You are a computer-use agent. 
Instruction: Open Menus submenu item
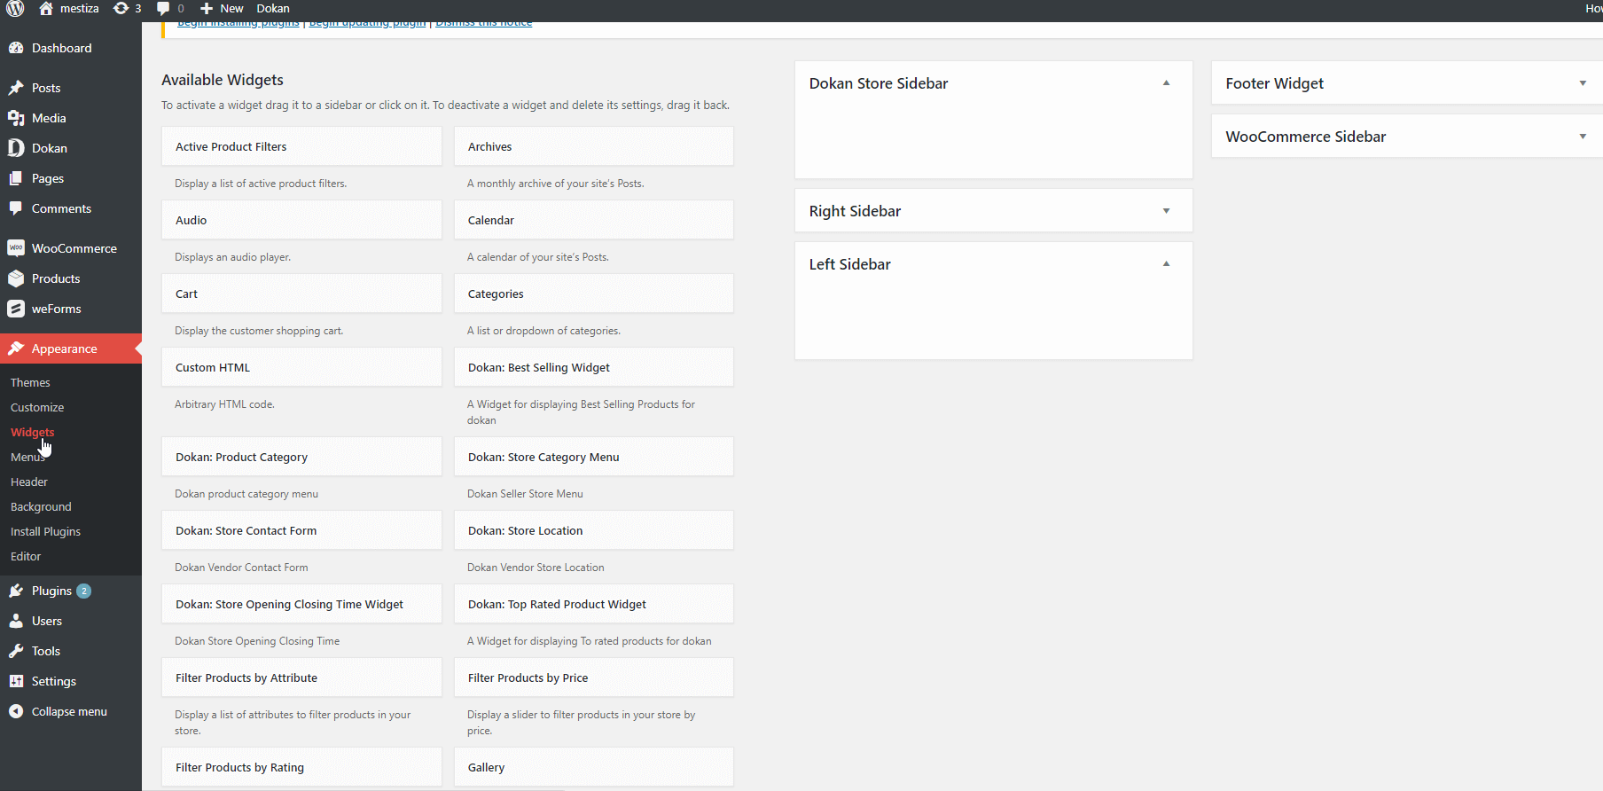(x=27, y=457)
